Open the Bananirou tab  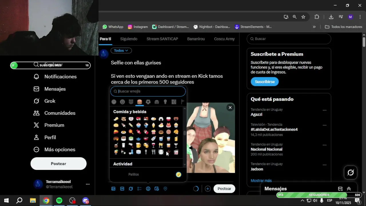196,39
